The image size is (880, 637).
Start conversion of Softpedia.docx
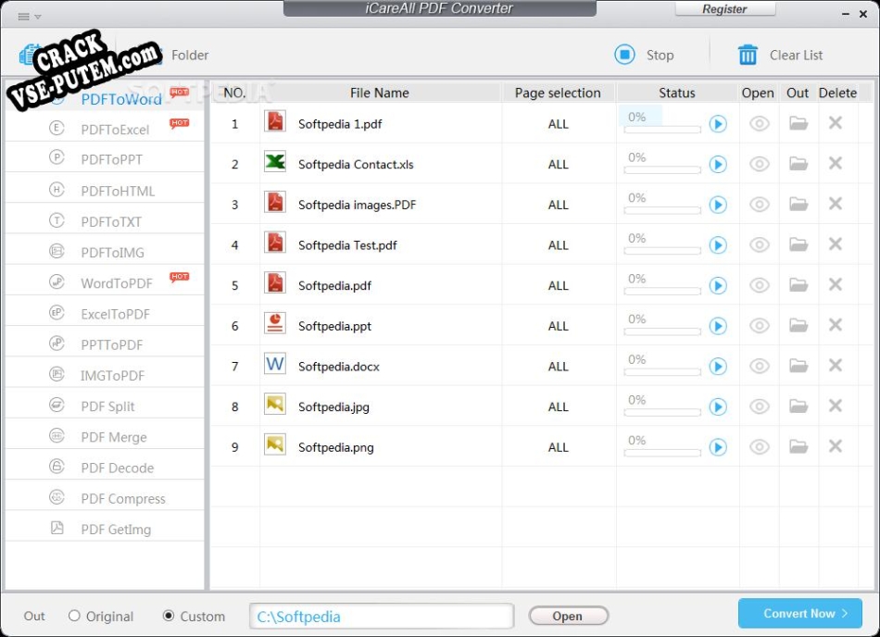coord(718,366)
